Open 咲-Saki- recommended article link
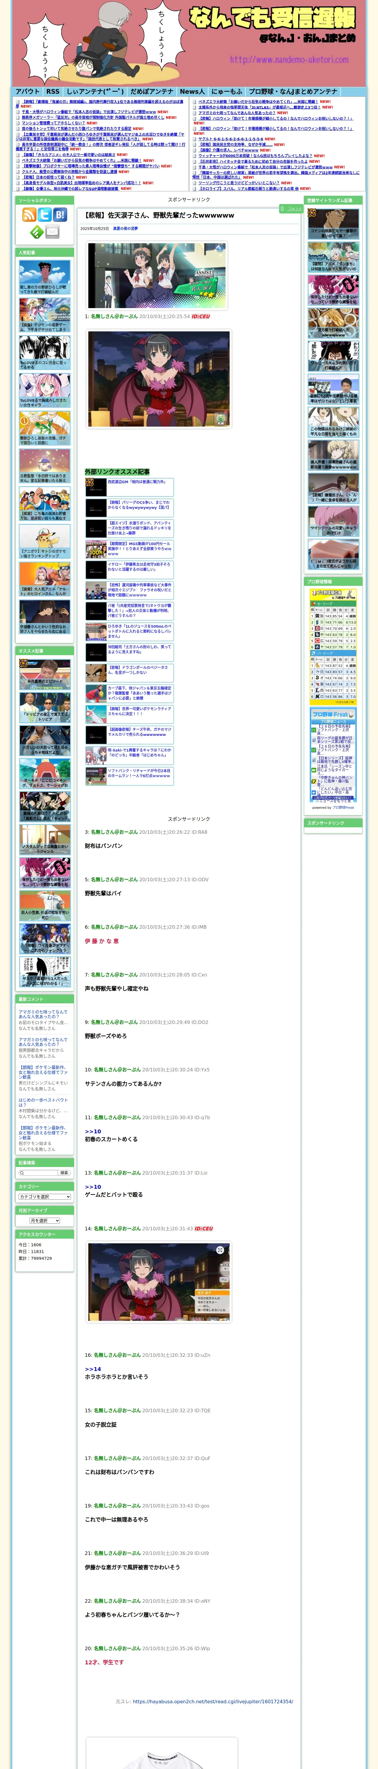 tap(129, 755)
